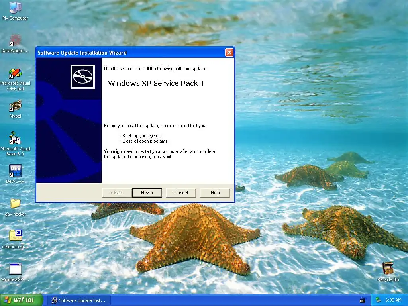
Task: Click the 'Close all open programs' line
Action: point(143,141)
